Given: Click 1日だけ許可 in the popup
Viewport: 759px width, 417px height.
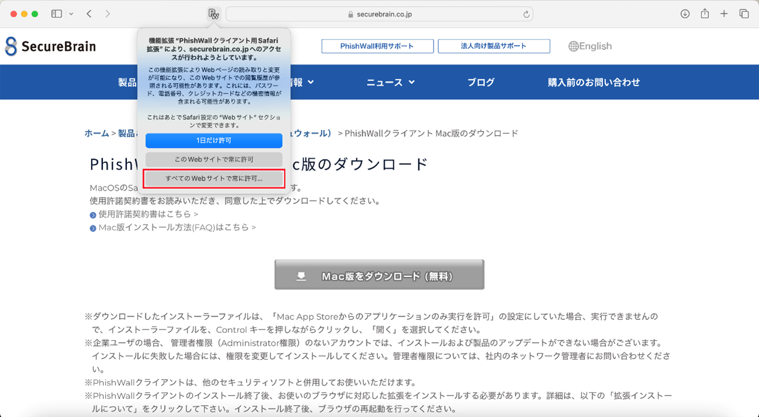Looking at the screenshot, I should click(214, 140).
